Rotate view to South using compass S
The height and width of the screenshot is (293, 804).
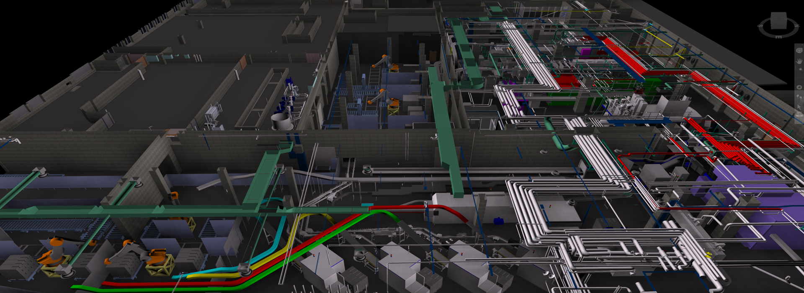coord(760,26)
